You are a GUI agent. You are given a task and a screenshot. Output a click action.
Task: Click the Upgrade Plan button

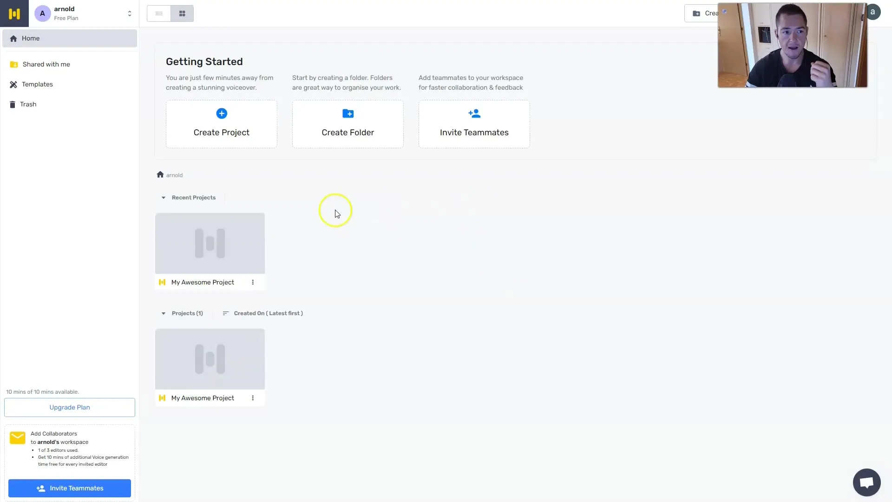70,408
